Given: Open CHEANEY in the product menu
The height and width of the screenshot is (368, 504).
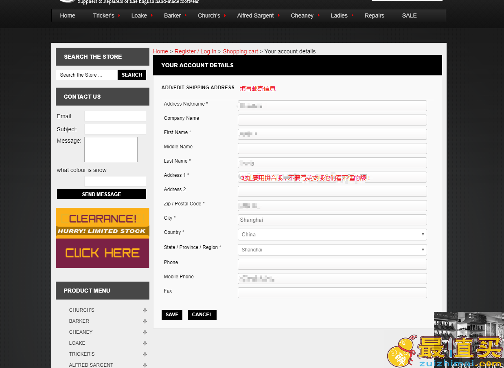Looking at the screenshot, I should pos(81,332).
